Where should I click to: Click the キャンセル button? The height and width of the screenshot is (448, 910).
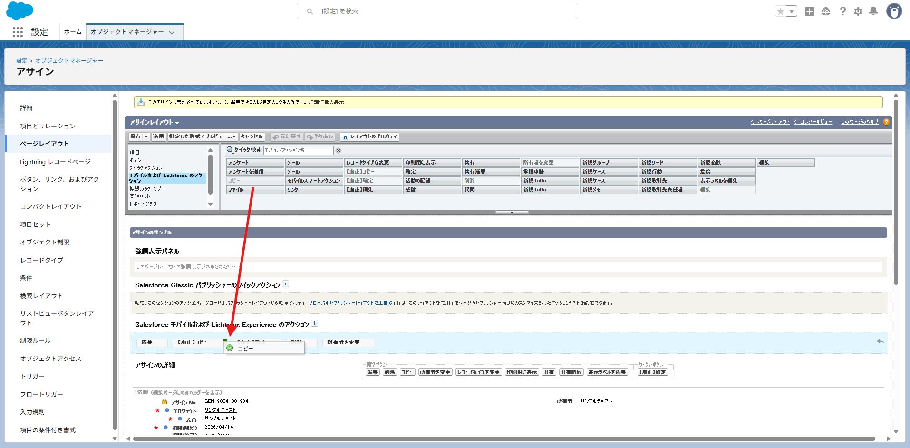click(252, 137)
